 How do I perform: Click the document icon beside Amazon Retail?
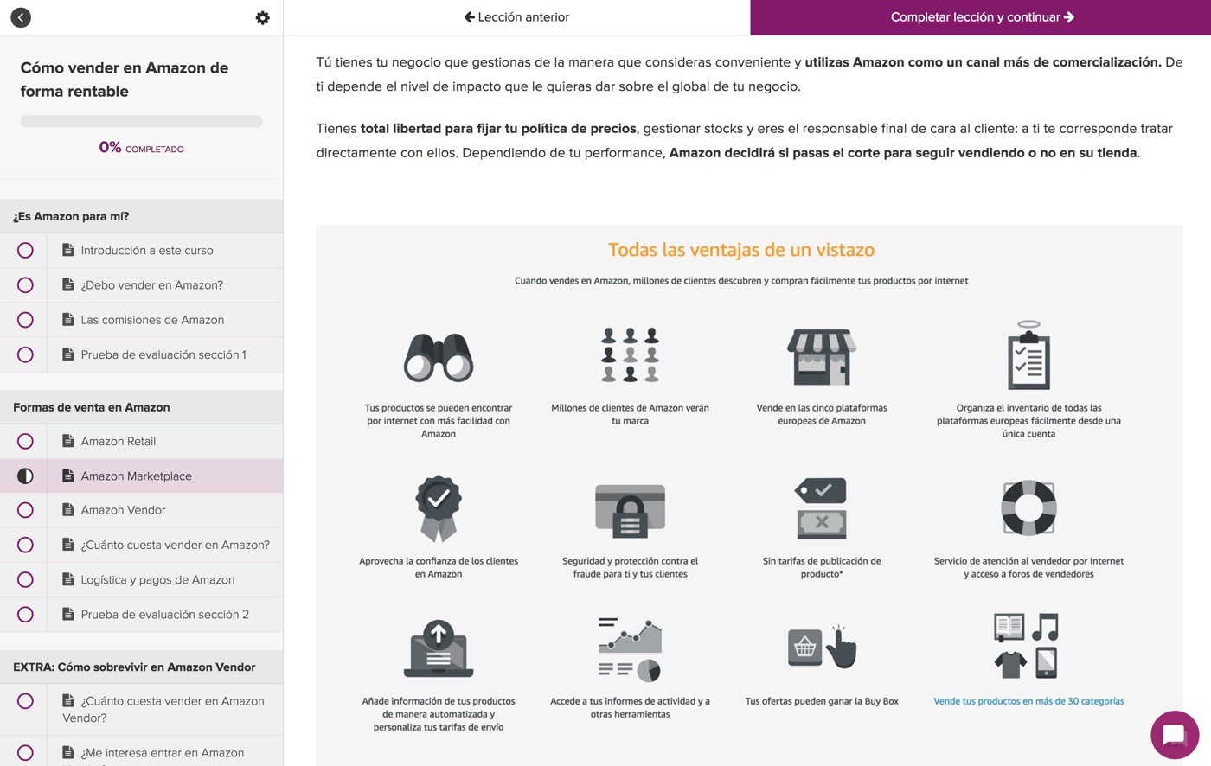(68, 441)
